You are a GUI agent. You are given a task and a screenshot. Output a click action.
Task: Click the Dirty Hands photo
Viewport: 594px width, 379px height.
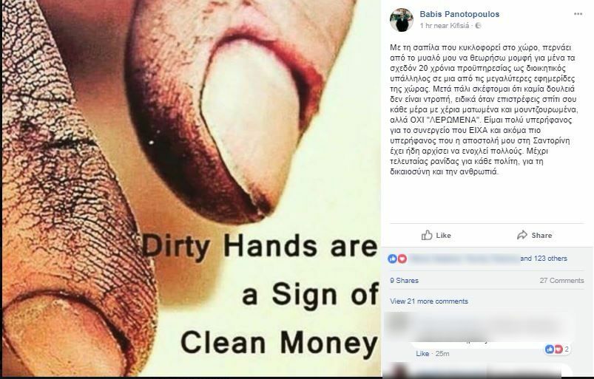click(191, 188)
